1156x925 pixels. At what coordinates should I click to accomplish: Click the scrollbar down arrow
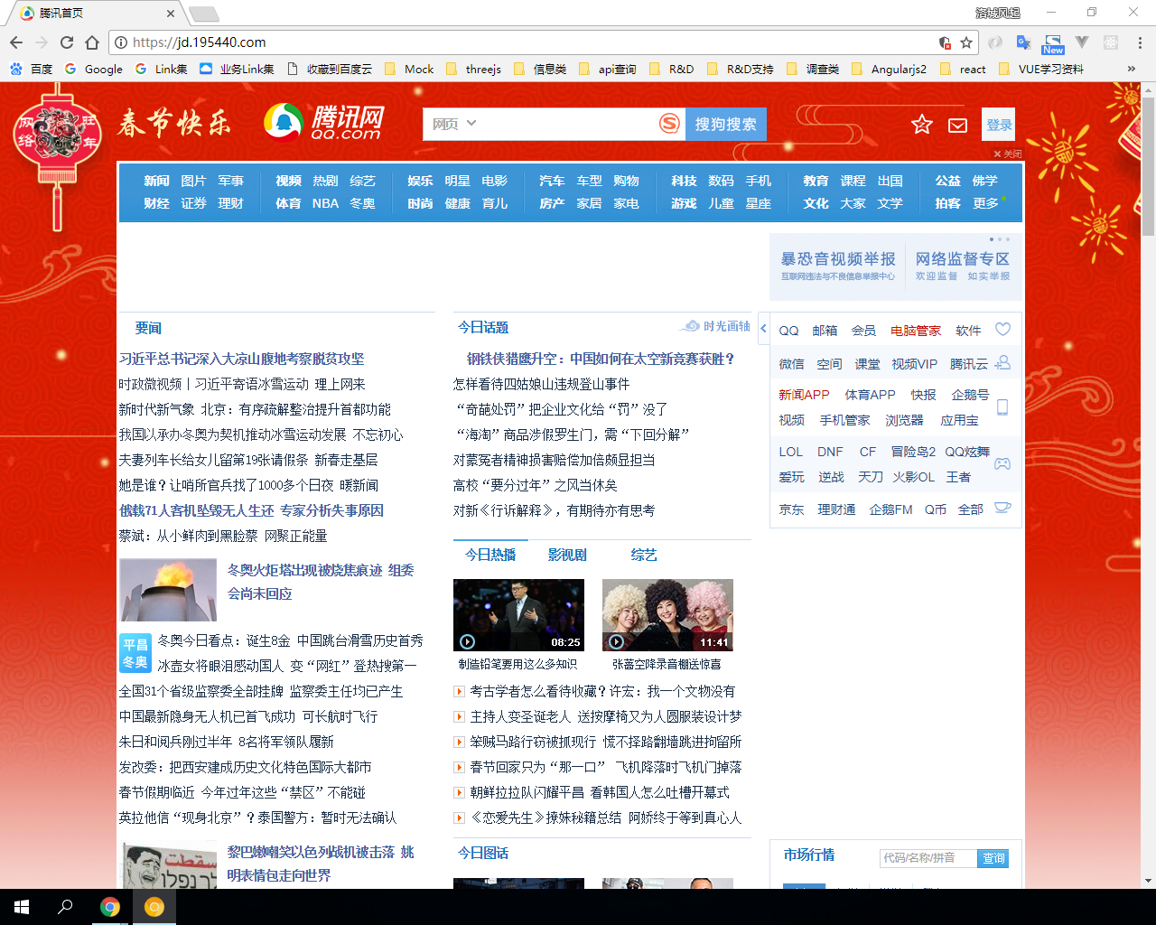point(1149,881)
